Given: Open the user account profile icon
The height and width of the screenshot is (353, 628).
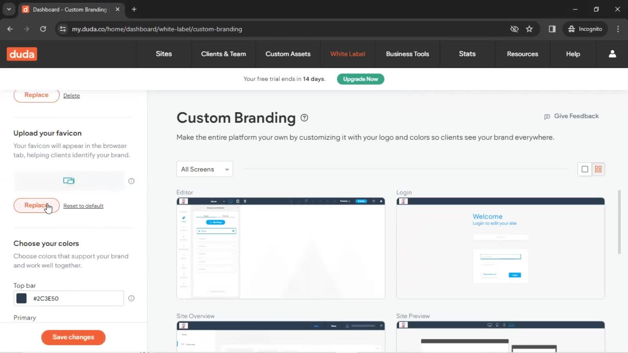Looking at the screenshot, I should pyautogui.click(x=612, y=54).
